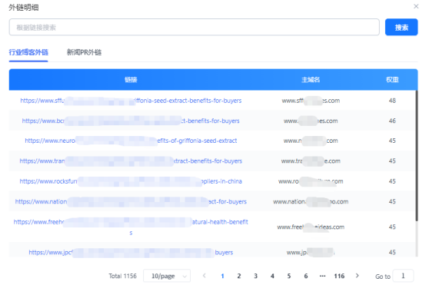The height and width of the screenshot is (285, 426).
Task: Go to the previous page arrow
Action: click(x=205, y=276)
